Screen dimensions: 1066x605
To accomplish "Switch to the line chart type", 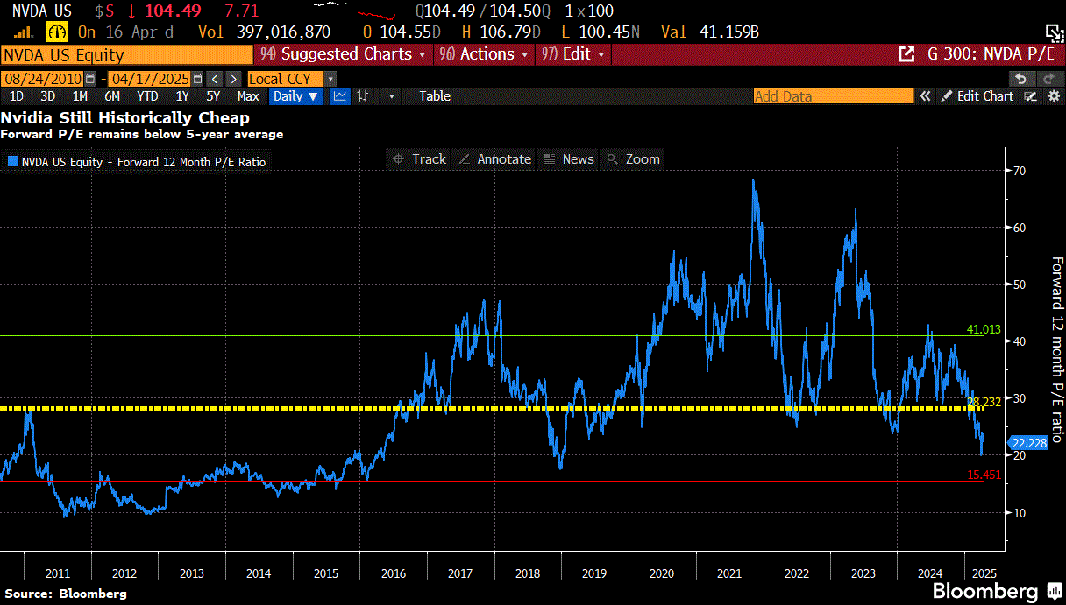I will coord(340,96).
